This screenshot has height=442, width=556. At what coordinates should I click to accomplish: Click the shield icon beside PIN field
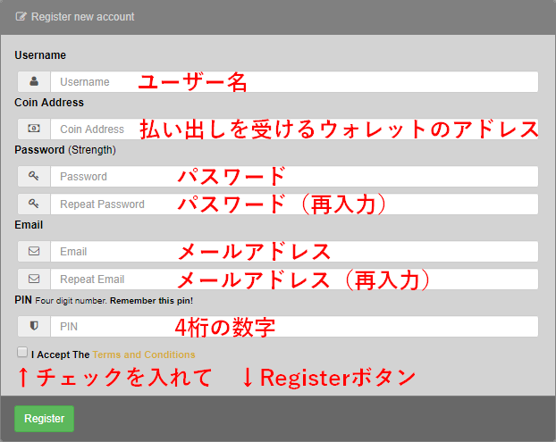pos(34,326)
